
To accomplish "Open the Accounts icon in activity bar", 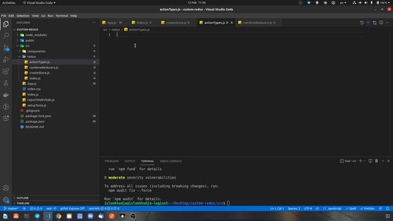I will click(6, 188).
